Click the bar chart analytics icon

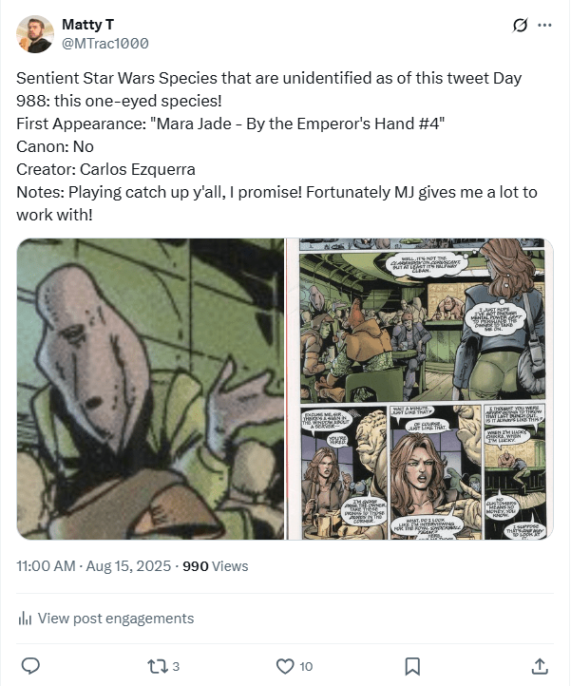[25, 619]
